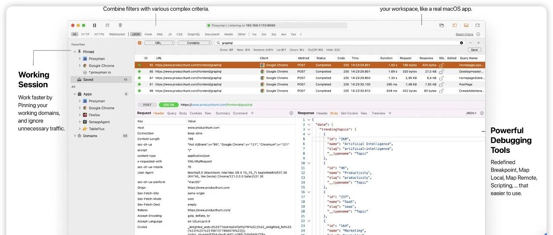Toggle the left sidebar layout icon

pos(454,25)
